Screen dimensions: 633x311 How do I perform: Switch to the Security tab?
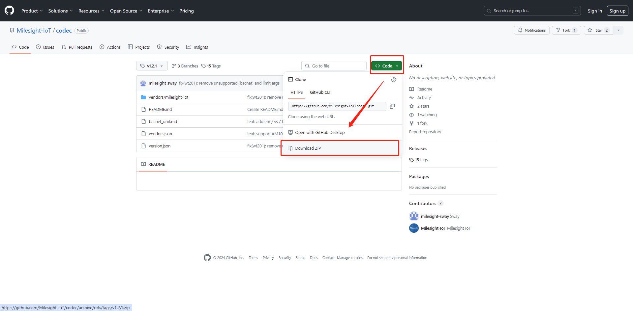click(168, 47)
